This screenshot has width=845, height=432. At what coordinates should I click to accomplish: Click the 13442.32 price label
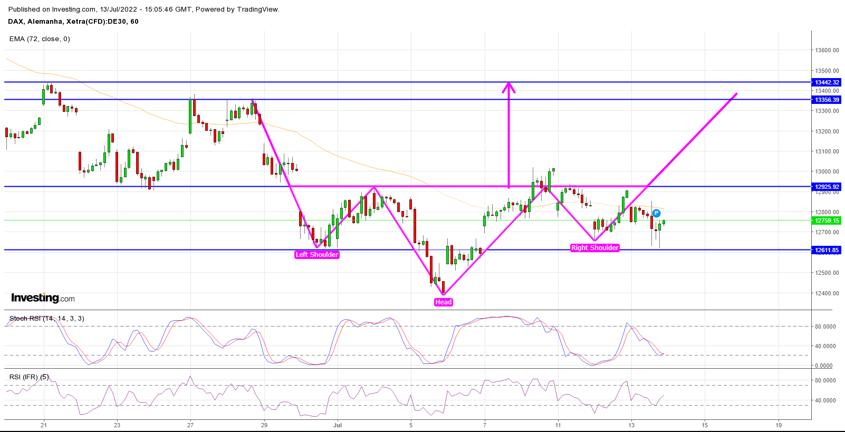tap(827, 82)
